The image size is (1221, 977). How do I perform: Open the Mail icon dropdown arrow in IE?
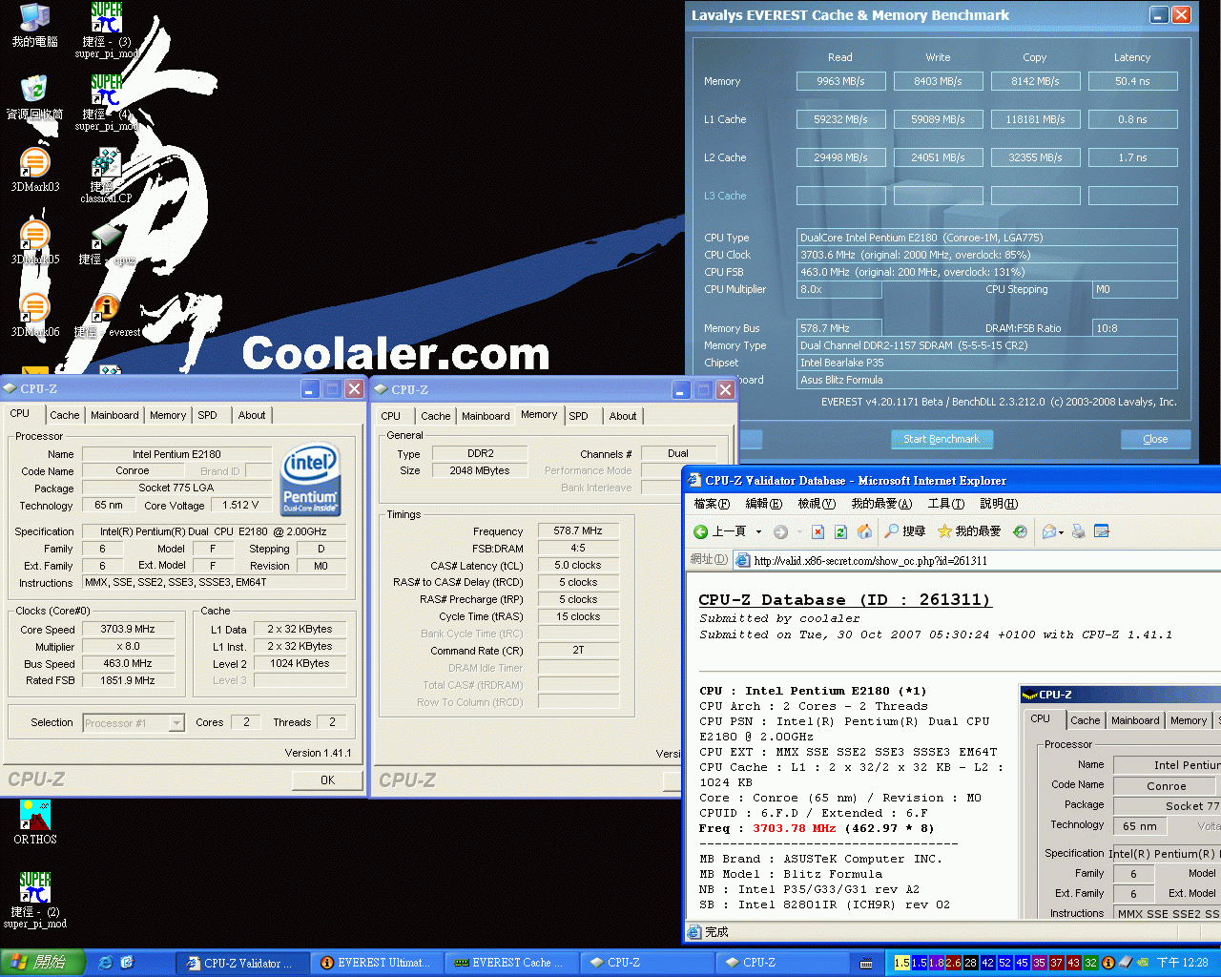(1061, 531)
